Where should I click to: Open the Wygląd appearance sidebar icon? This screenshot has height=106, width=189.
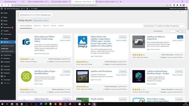(2, 39)
